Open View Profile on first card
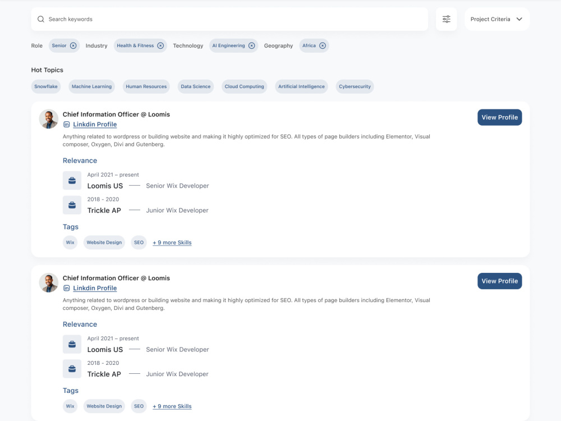This screenshot has height=421, width=561. click(x=499, y=117)
